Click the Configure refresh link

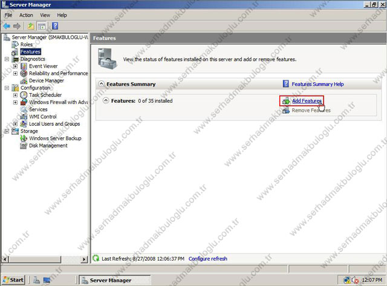(x=208, y=259)
